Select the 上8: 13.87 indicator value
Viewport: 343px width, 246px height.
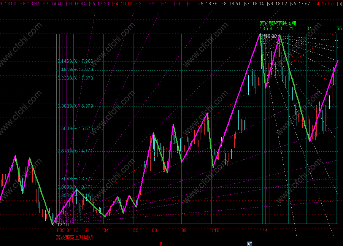[x=29, y=4]
